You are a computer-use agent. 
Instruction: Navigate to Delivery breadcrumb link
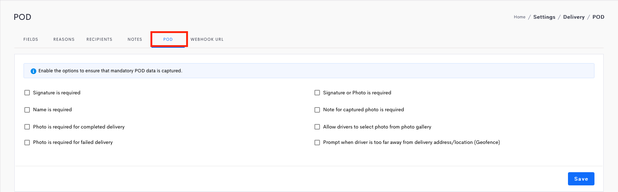tap(574, 17)
